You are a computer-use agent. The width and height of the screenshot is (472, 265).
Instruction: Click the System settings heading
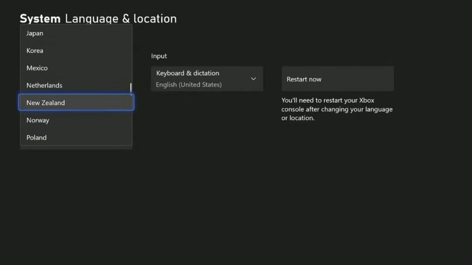point(40,18)
